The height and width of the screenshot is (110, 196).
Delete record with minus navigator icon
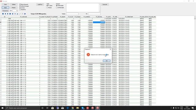[x=15, y=14]
